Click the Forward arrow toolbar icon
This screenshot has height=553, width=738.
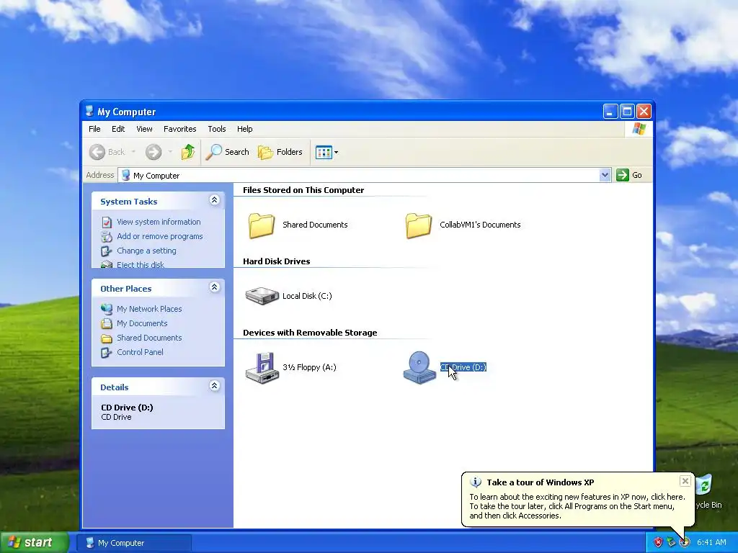click(x=154, y=152)
